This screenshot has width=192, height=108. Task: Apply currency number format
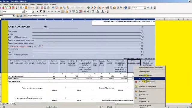pyautogui.click(x=67, y=11)
